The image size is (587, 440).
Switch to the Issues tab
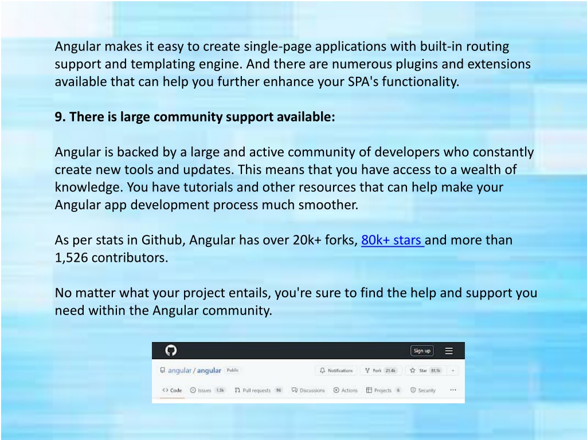coord(207,390)
